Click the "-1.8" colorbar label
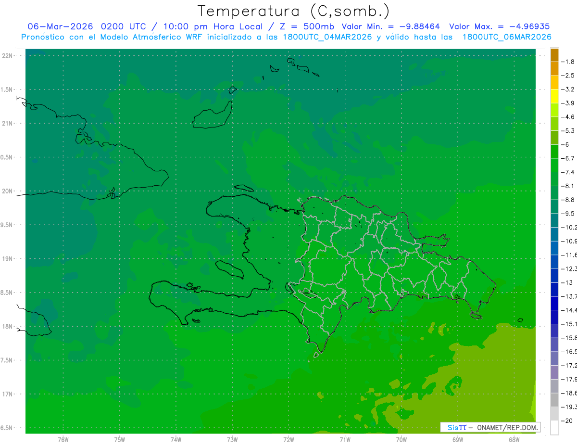The height and width of the screenshot is (446, 577). point(568,62)
